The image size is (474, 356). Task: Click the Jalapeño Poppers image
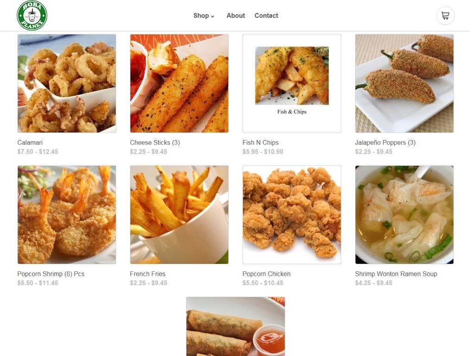tap(404, 83)
